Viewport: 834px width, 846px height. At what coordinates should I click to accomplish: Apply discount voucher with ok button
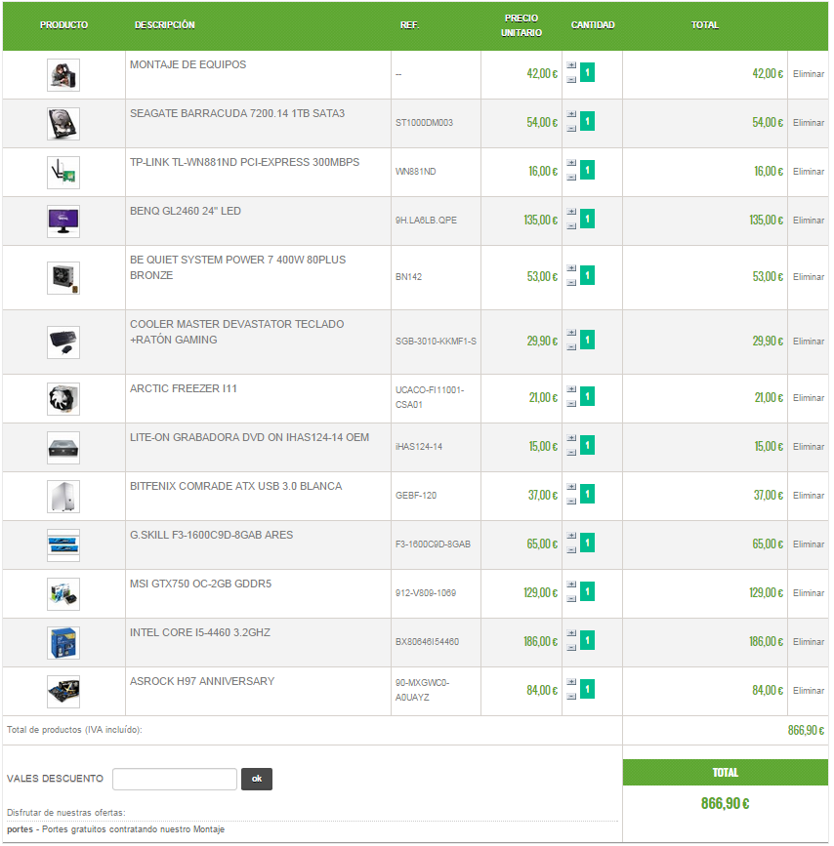[257, 779]
